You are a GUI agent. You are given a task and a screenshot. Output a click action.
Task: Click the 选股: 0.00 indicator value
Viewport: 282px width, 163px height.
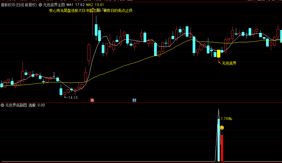[x=36, y=105]
